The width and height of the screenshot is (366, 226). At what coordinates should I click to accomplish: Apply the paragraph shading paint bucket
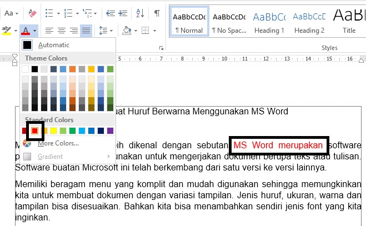click(127, 31)
